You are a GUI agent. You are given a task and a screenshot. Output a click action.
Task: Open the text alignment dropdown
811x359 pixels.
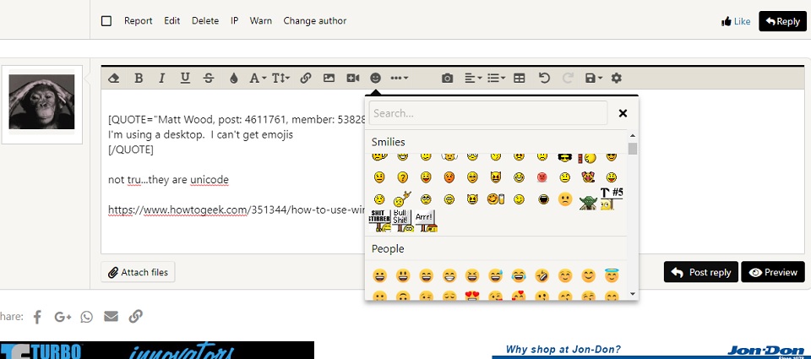coord(473,78)
